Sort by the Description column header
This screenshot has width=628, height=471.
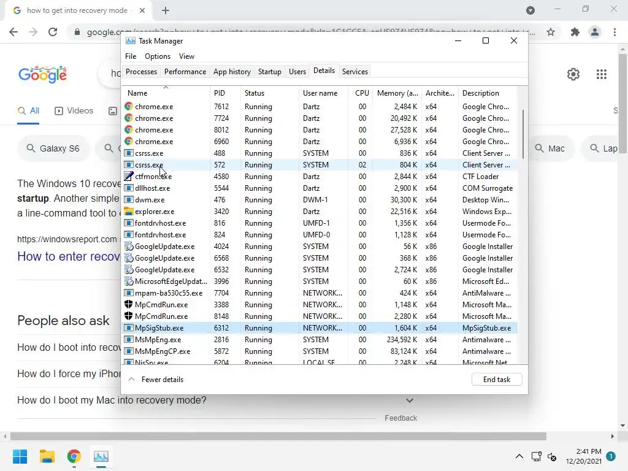point(488,93)
